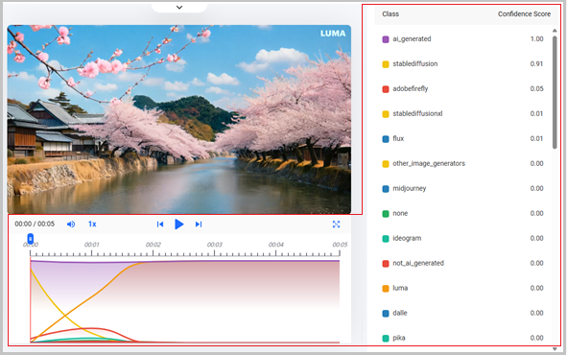Select the ai_generated class label
The height and width of the screenshot is (355, 567).
(x=412, y=38)
